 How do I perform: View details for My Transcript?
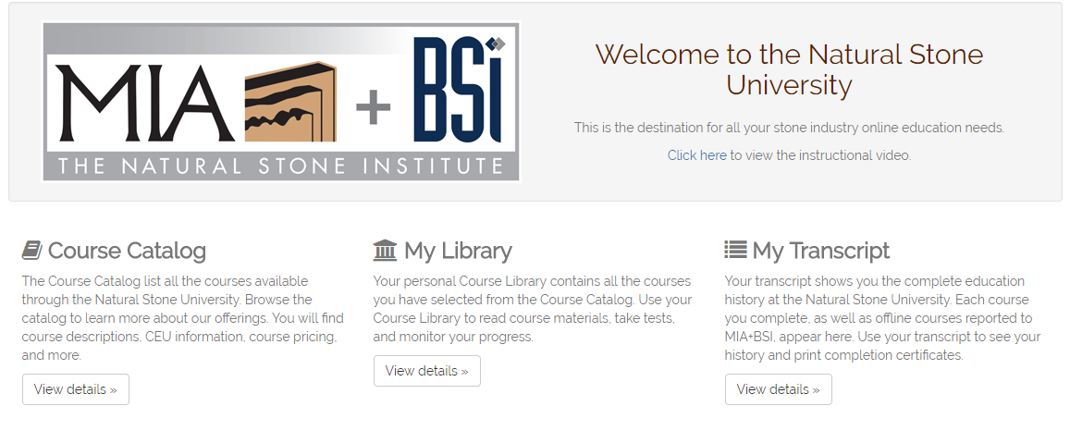pos(779,389)
